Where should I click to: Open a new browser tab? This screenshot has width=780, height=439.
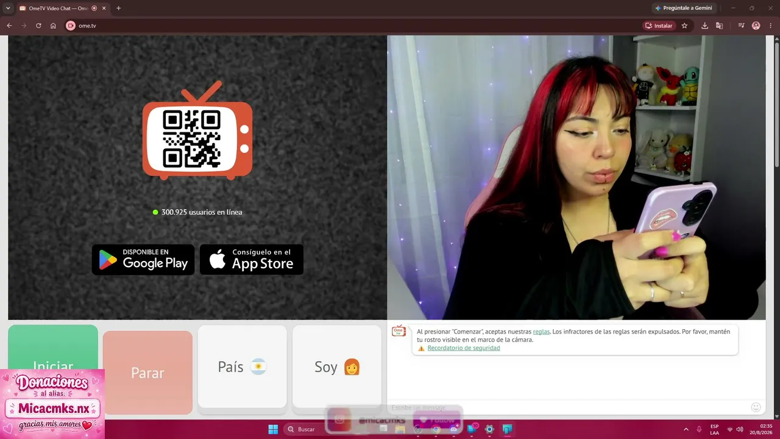(118, 8)
